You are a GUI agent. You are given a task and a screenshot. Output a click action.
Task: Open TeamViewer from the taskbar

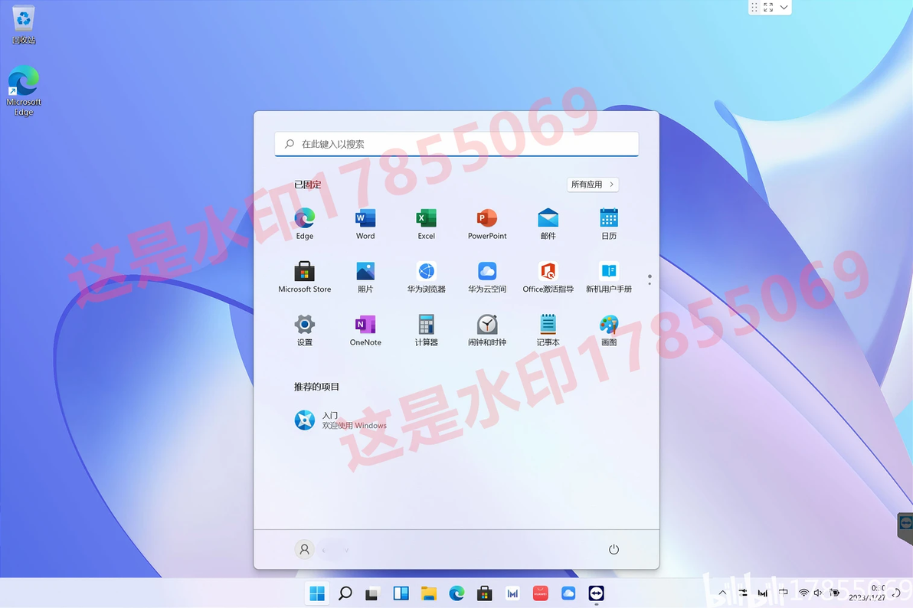click(x=596, y=593)
